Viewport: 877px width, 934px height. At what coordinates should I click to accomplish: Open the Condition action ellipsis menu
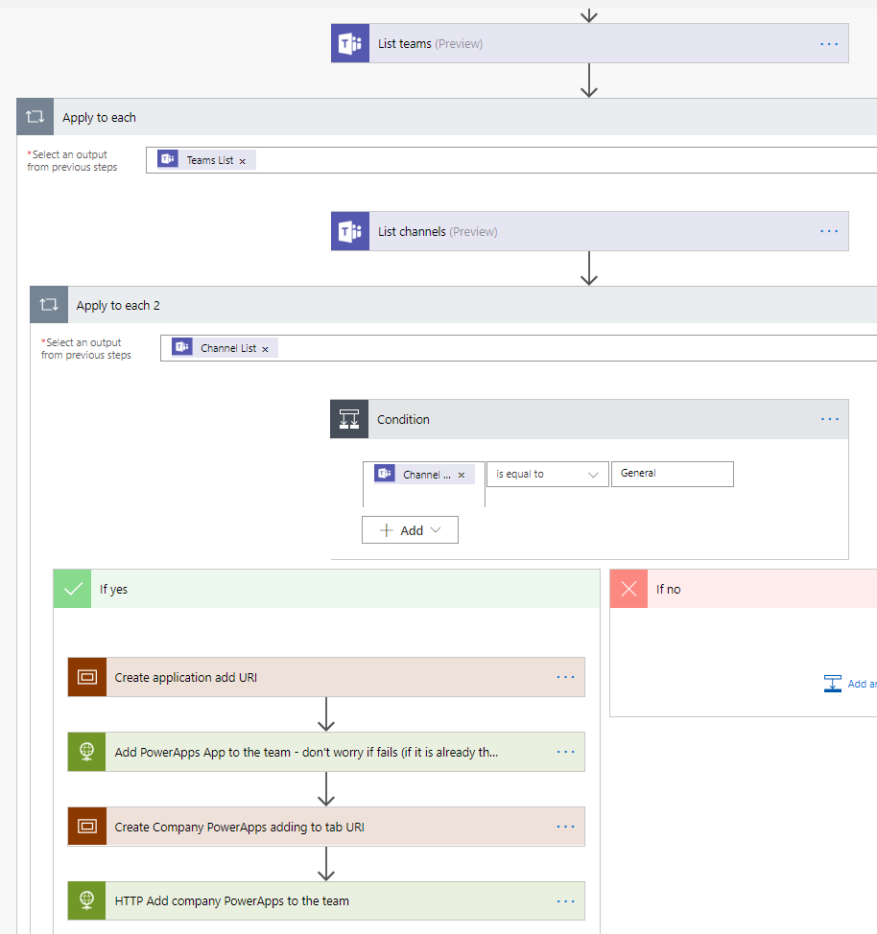point(829,419)
